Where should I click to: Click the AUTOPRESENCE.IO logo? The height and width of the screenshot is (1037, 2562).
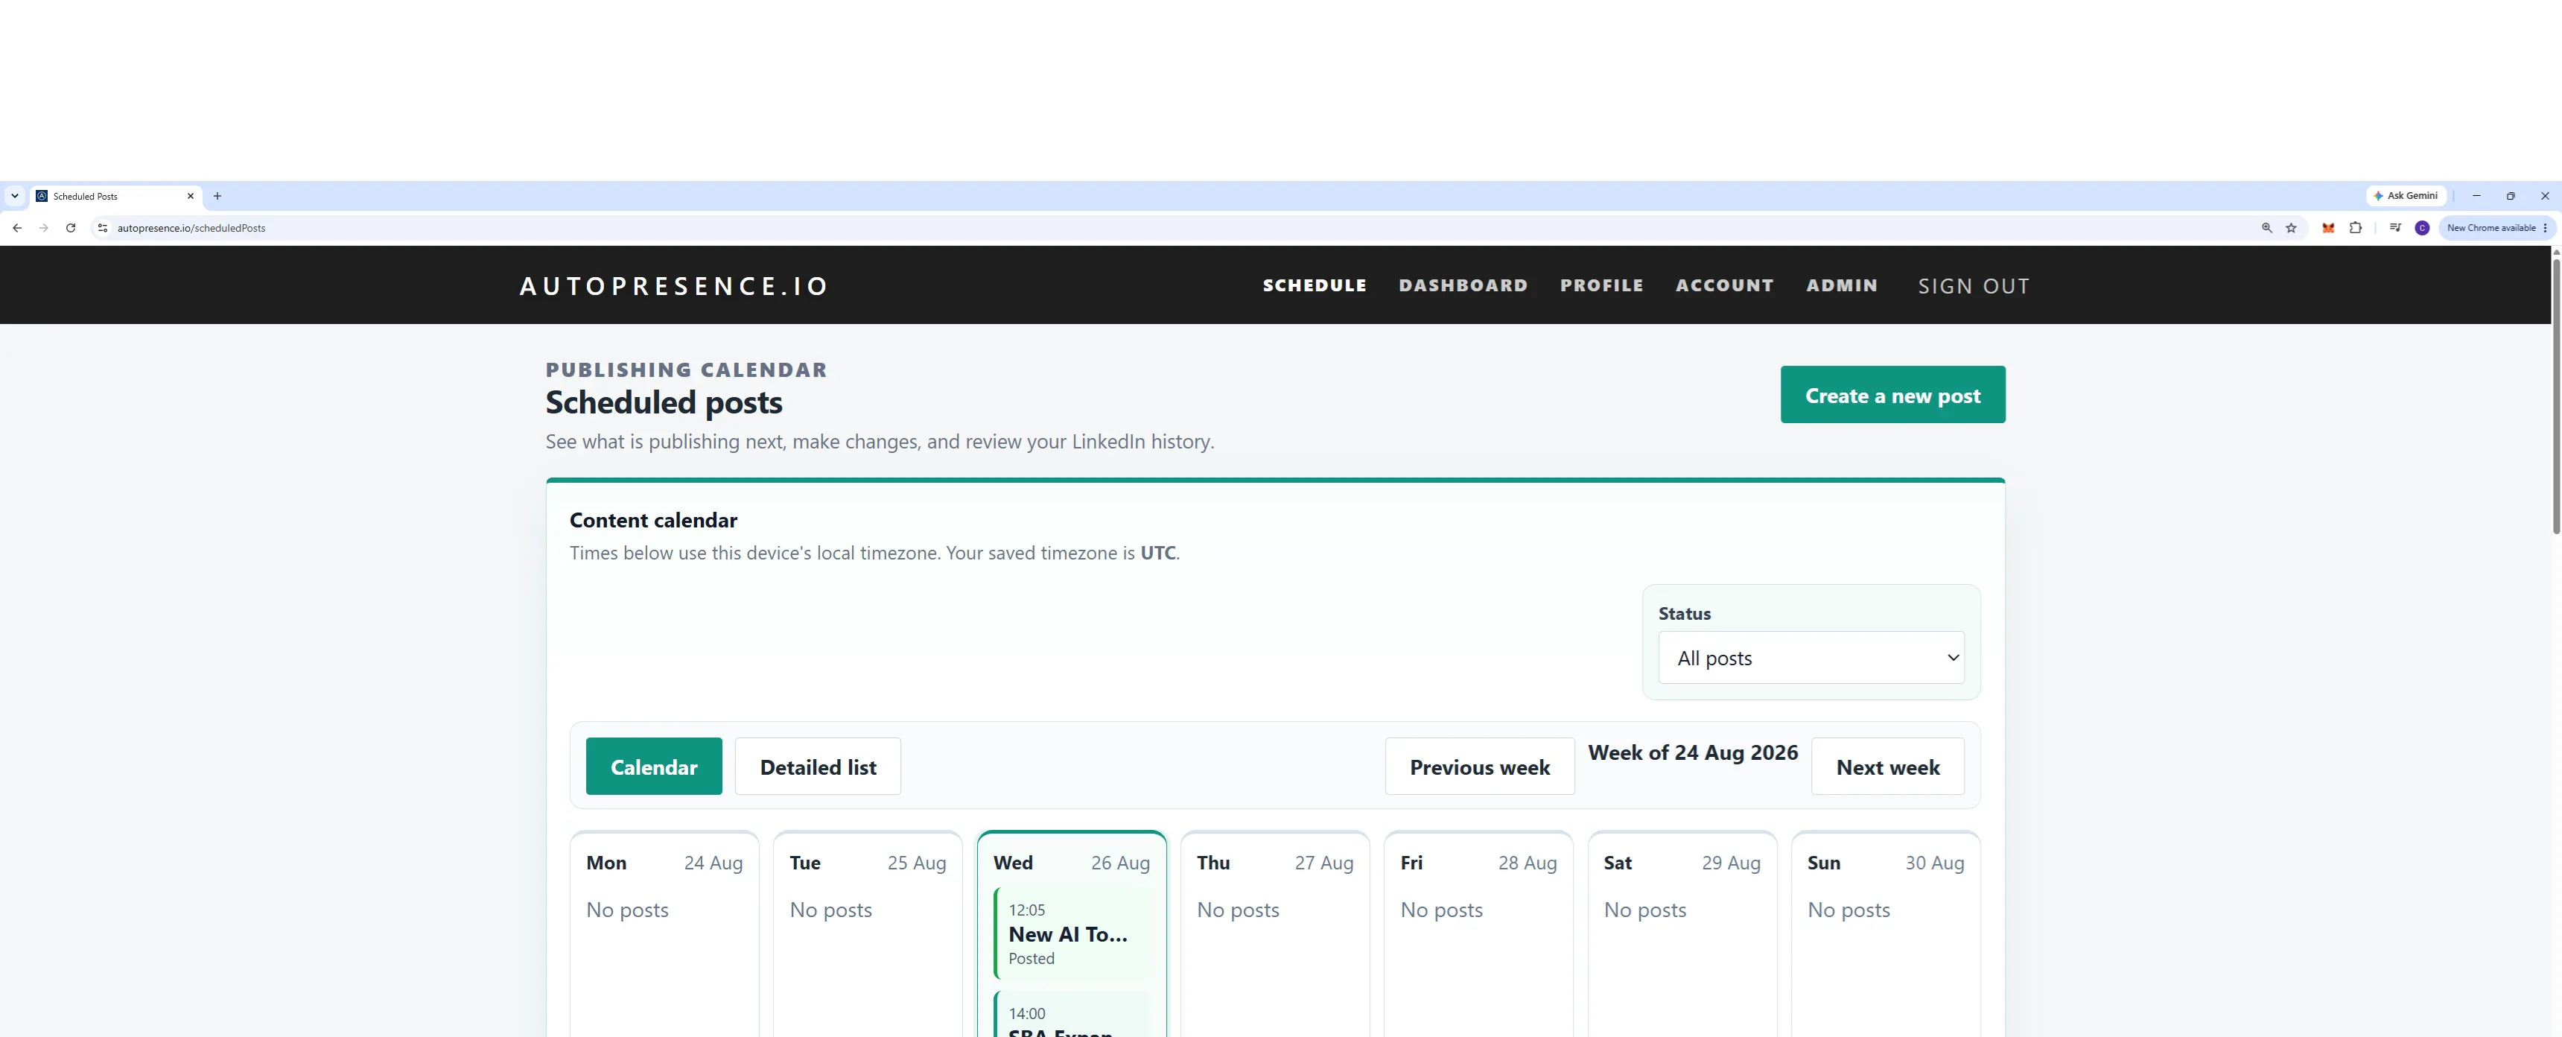tap(674, 287)
